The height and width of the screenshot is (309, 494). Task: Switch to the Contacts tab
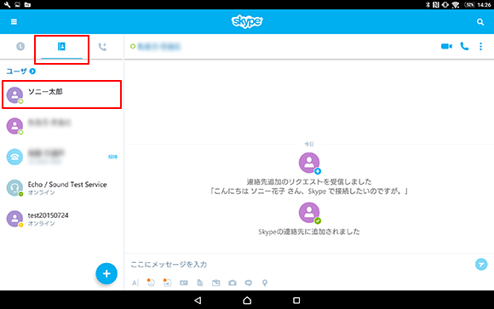(x=61, y=47)
